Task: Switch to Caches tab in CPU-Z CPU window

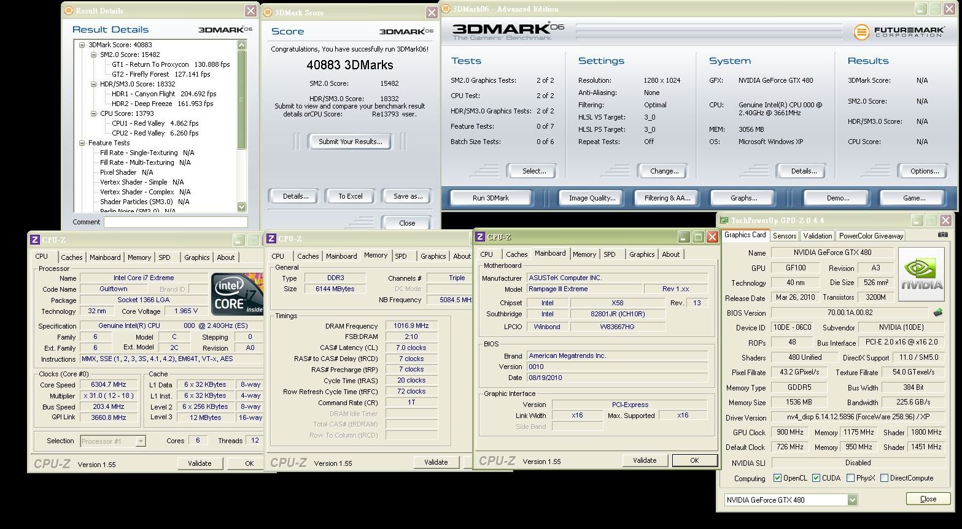Action: pos(72,257)
